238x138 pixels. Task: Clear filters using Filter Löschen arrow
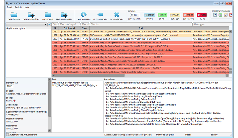(x=100, y=16)
